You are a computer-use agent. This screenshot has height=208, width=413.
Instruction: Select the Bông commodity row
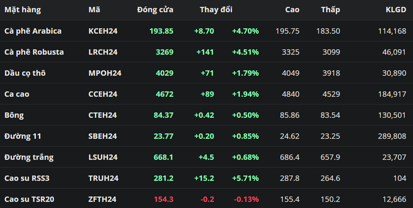[x=14, y=115]
